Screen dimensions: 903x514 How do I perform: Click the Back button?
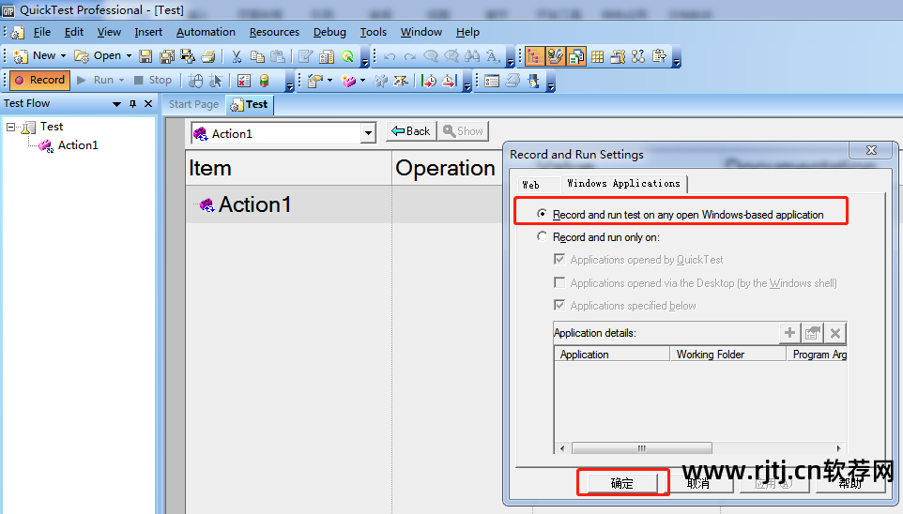pos(411,131)
